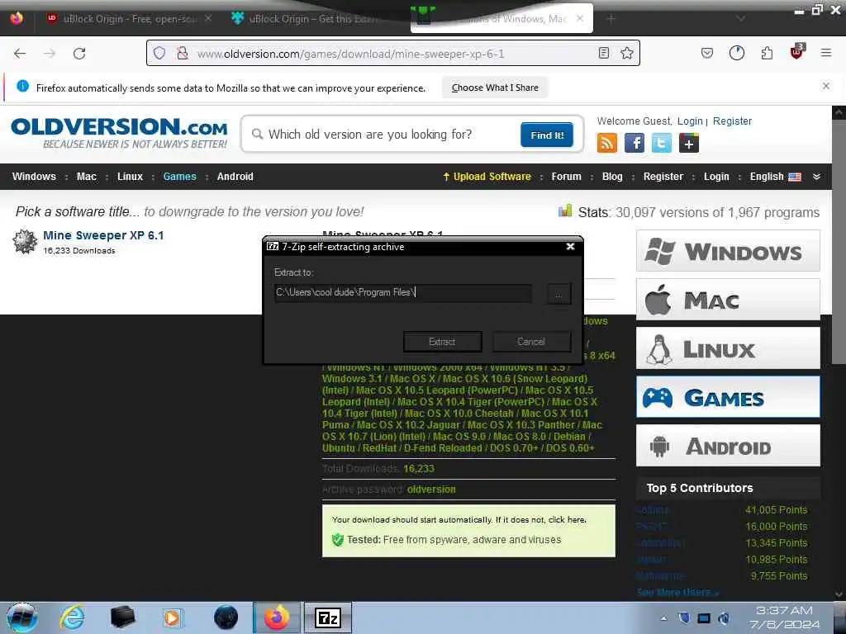Open the Windows category banner in sidebar
Screen dimensions: 846x634
tap(728, 251)
